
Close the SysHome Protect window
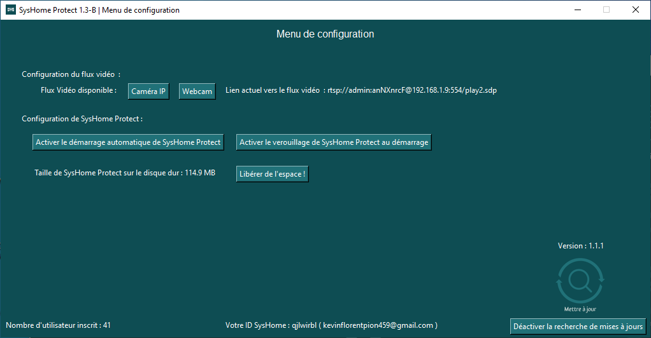tap(635, 10)
